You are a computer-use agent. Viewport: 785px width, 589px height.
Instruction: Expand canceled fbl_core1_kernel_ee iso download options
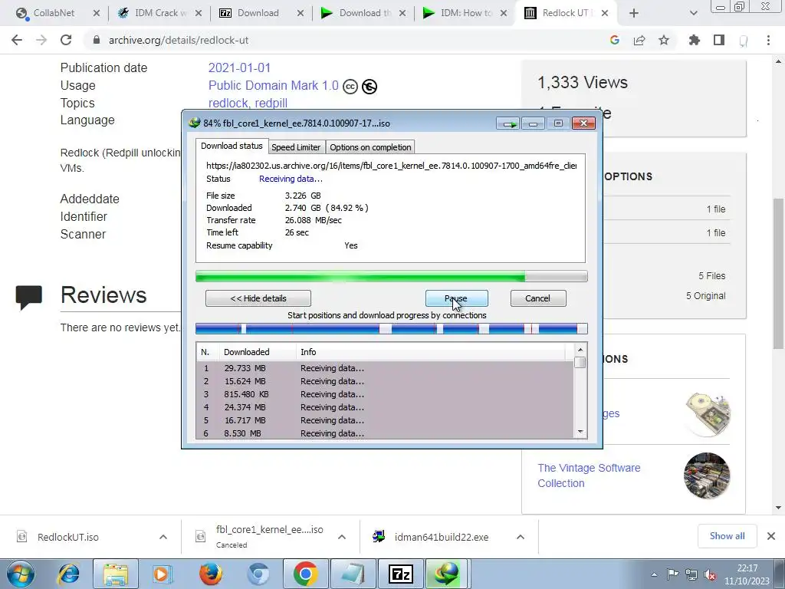pyautogui.click(x=342, y=537)
